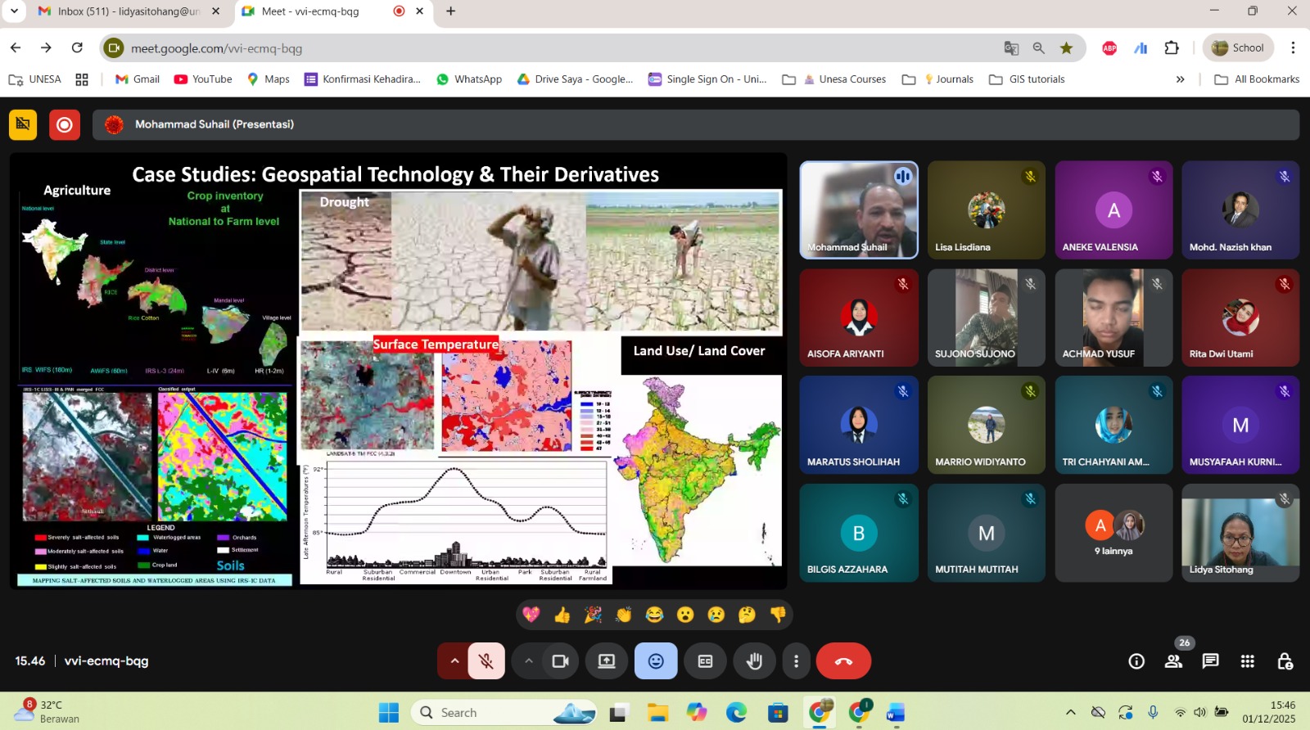Viewport: 1310px width, 730px height.
Task: Expand video settings chevron beside camera
Action: tap(529, 661)
